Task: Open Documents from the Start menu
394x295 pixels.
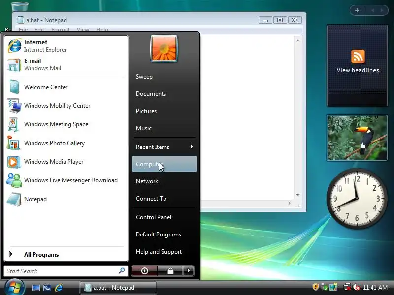Action: (x=164, y=94)
